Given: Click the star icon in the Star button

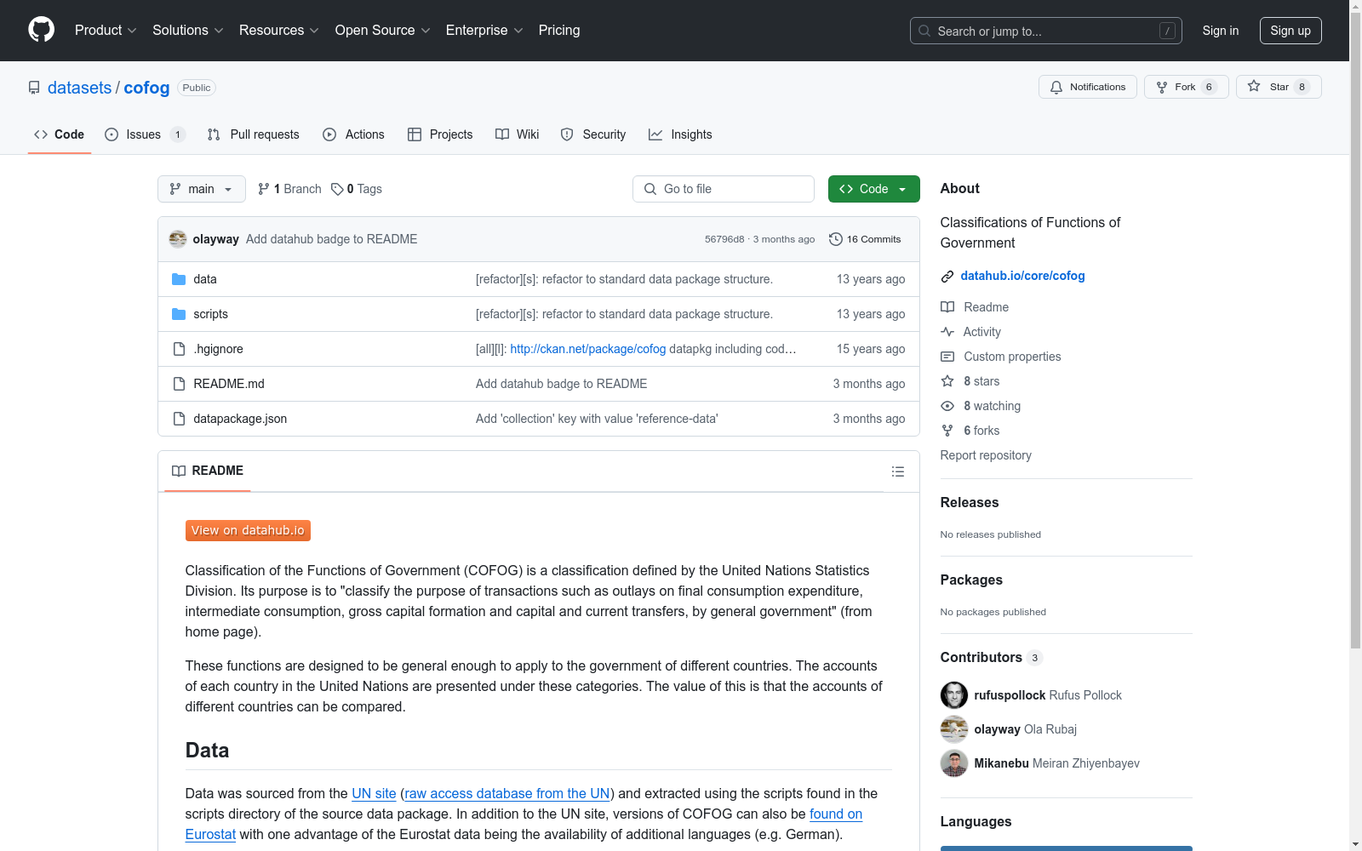Looking at the screenshot, I should [1254, 86].
